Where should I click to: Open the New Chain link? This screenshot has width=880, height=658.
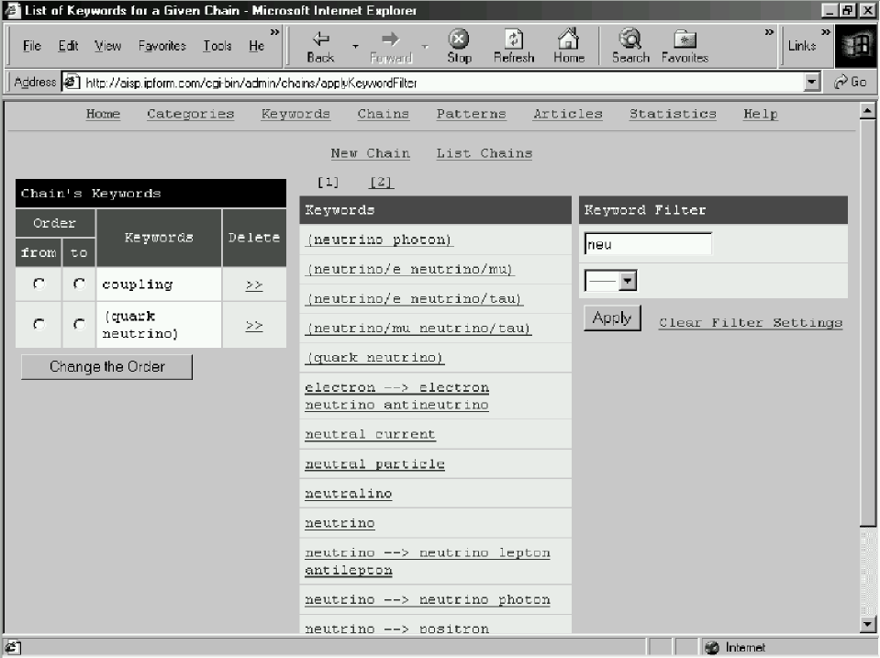pos(371,153)
